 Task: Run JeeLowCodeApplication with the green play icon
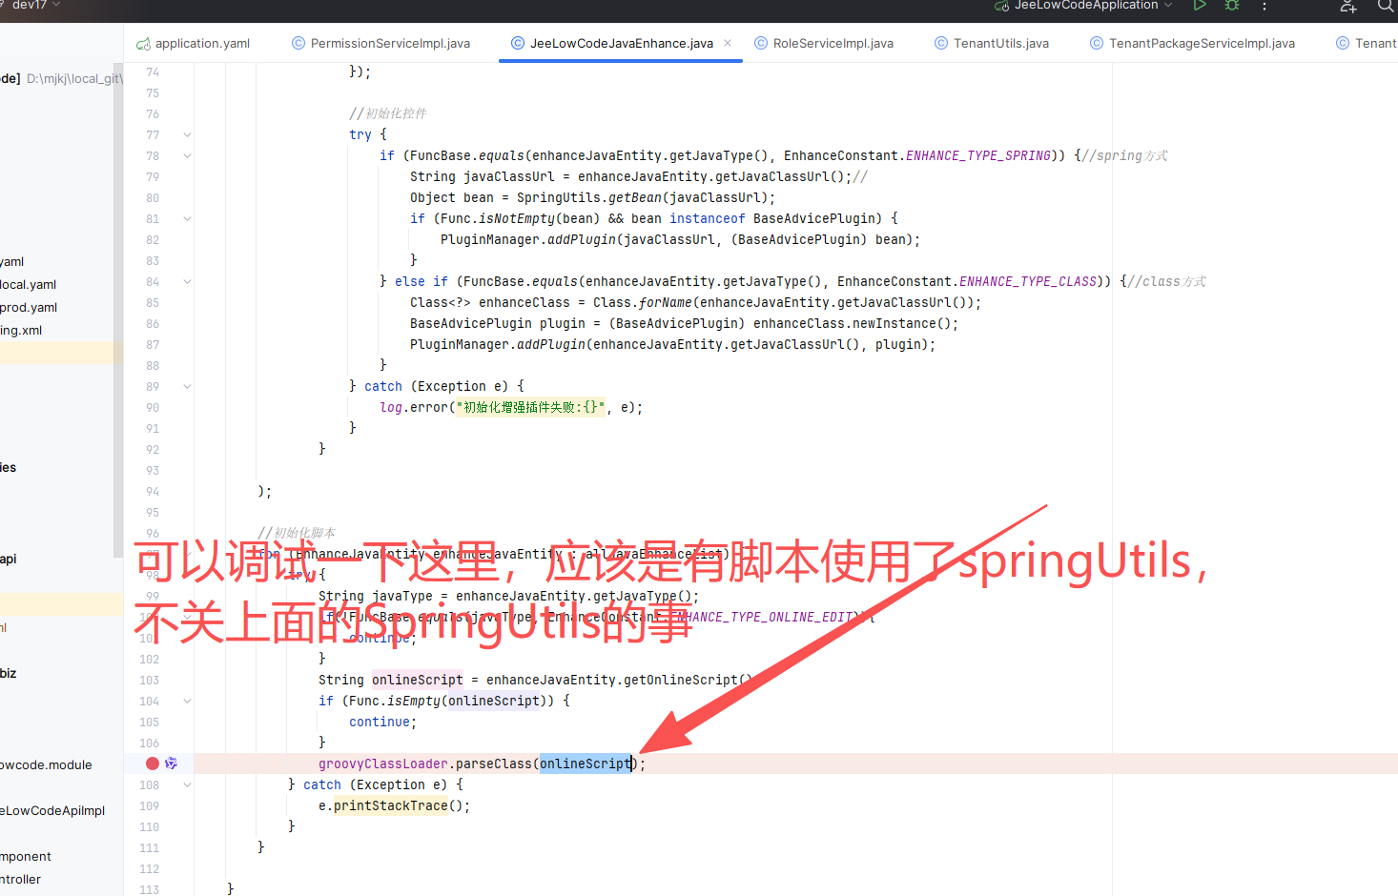pos(1200,6)
